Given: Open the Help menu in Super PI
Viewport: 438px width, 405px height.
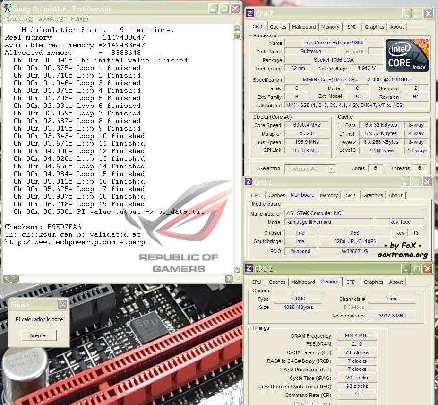Looking at the screenshot, I should [x=79, y=19].
